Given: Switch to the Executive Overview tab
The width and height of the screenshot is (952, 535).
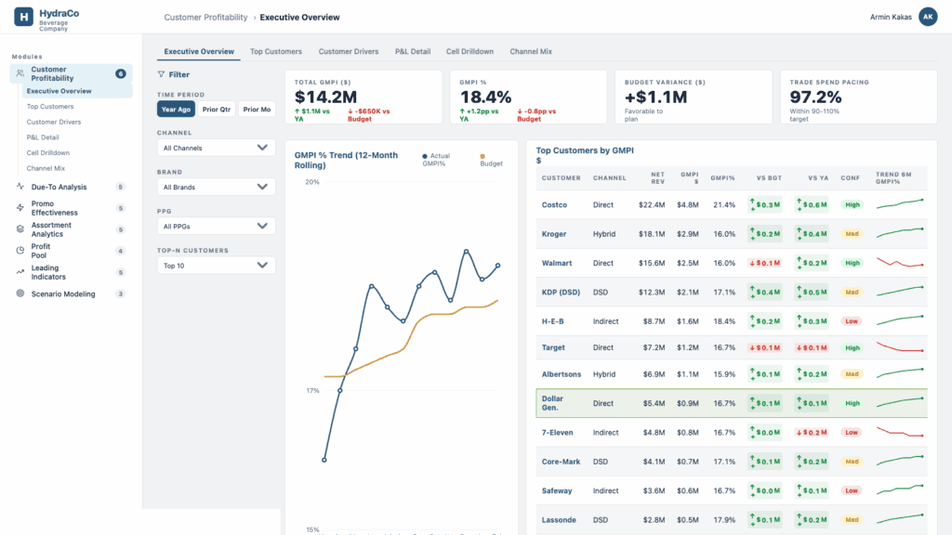Looking at the screenshot, I should click(199, 52).
